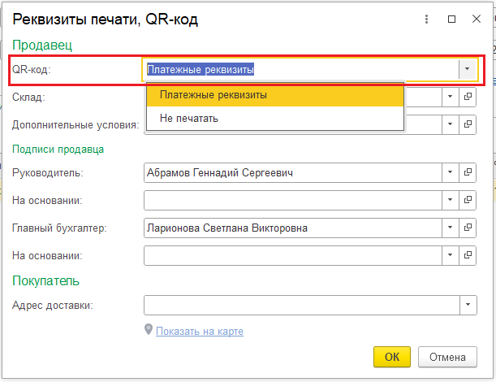Open the Склад field's open-item icon

[x=468, y=97]
